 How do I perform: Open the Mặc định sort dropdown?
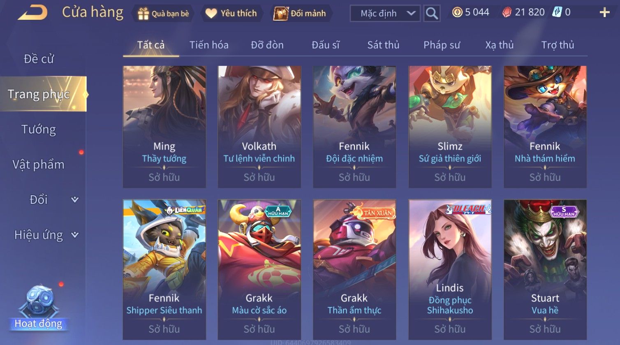point(385,14)
